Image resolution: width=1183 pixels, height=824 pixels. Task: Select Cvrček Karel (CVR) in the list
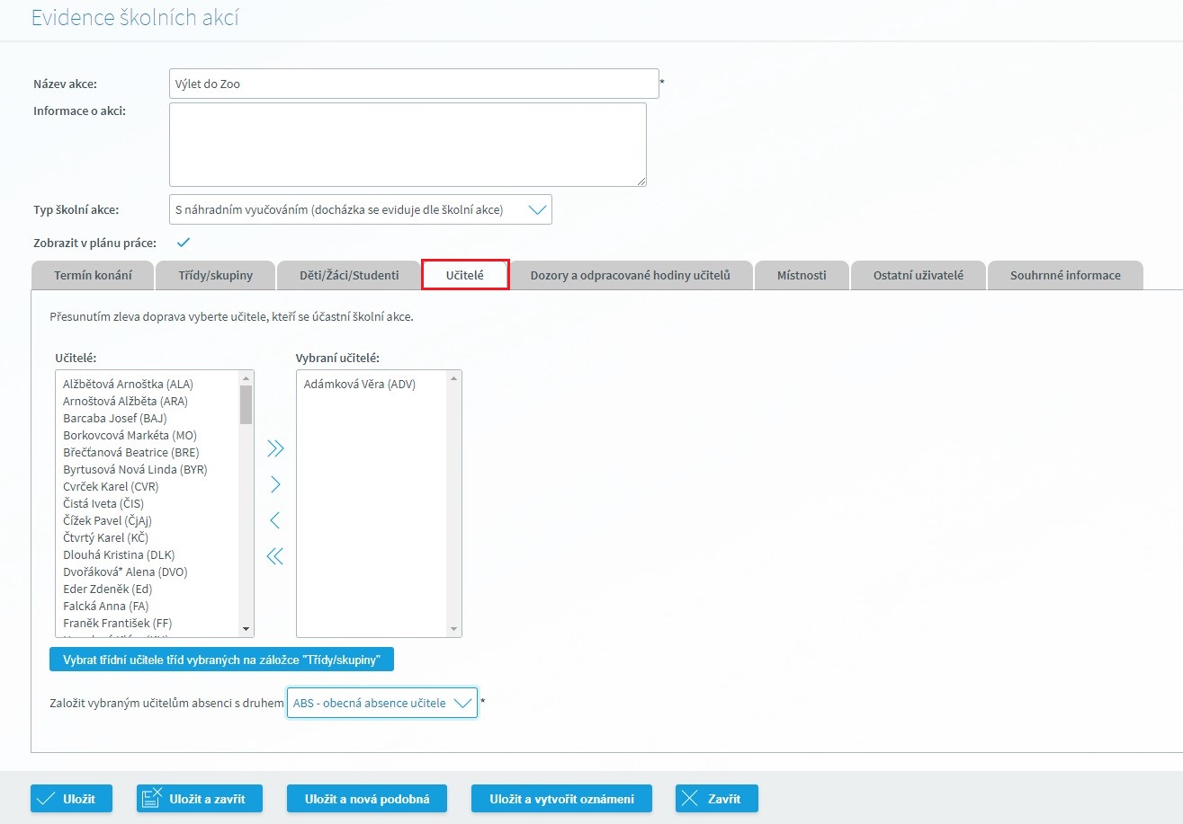click(x=111, y=486)
